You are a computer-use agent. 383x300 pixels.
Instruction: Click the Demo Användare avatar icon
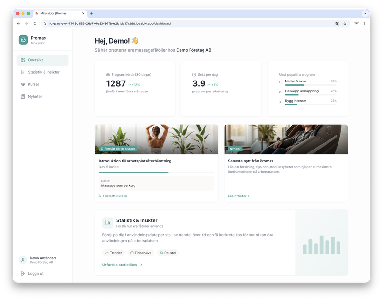tap(23, 260)
